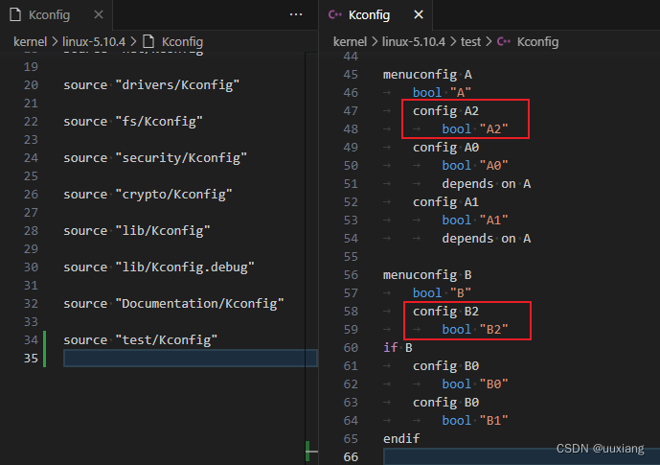Screen dimensions: 660x465
Task: Click the 'depends on A' line under A0
Action: [x=487, y=184]
